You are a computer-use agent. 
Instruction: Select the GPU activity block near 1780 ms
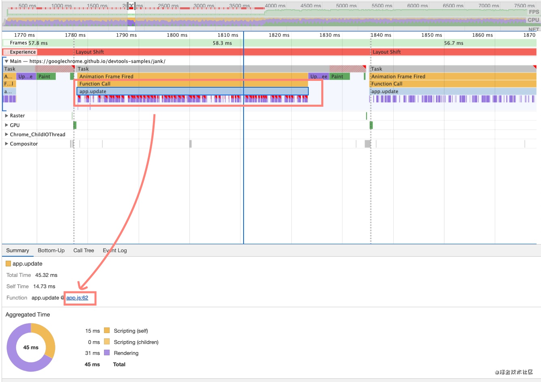(75, 125)
